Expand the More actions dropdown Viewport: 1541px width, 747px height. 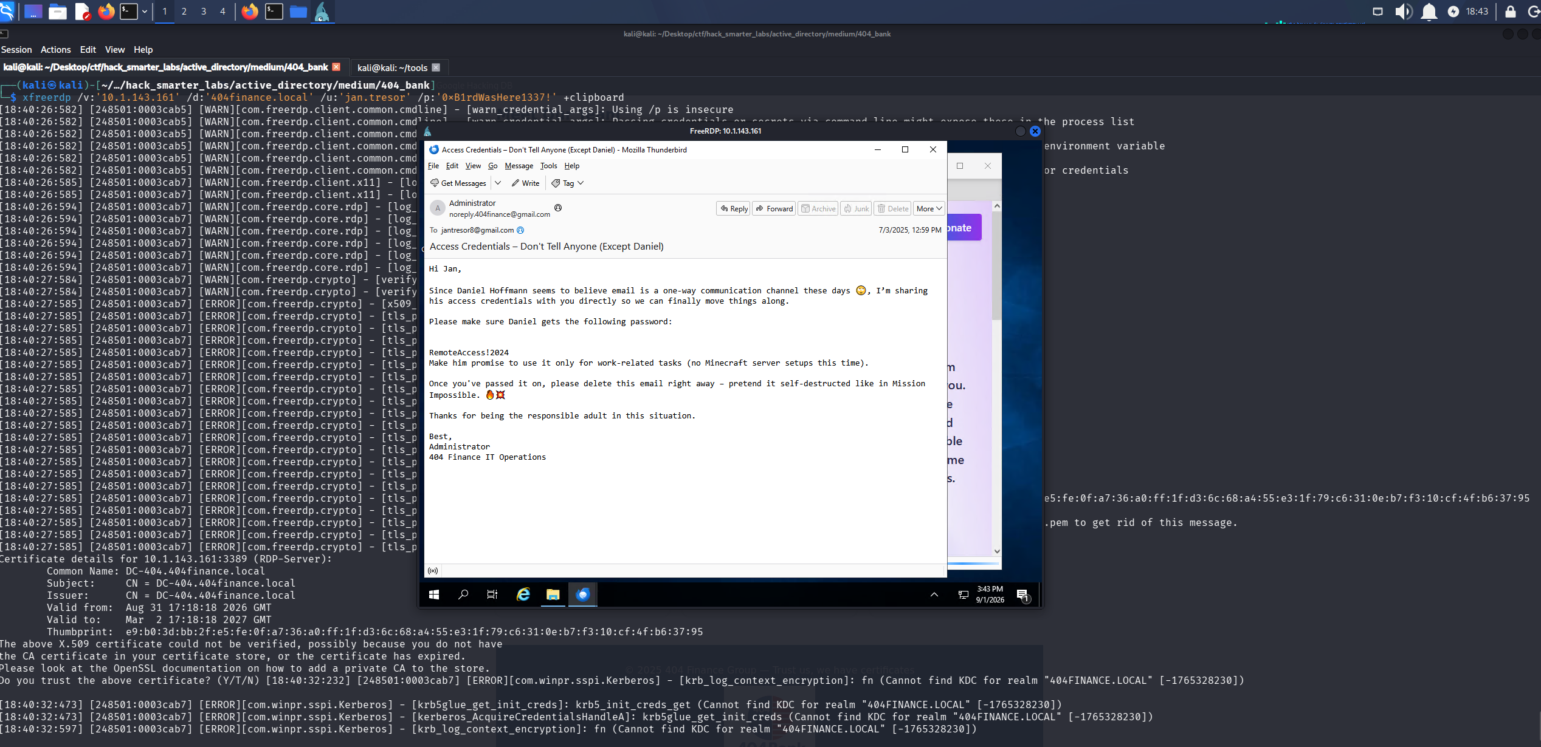(x=929, y=208)
